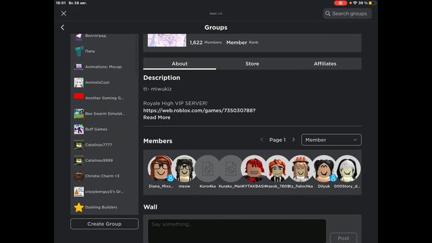
Task: Click the 18:01 clock in status bar
Action: point(61,3)
